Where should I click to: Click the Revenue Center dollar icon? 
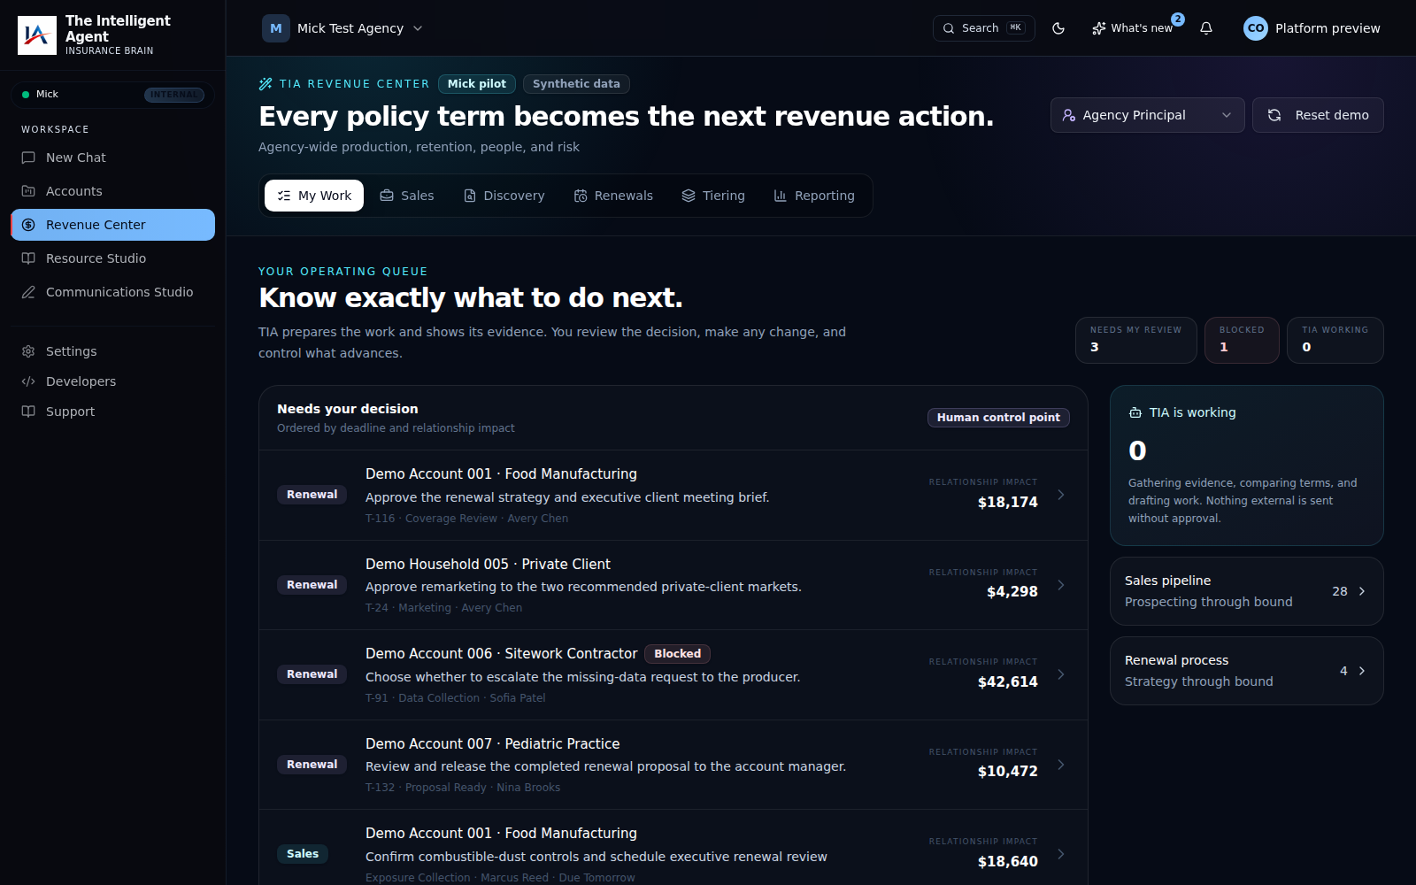pyautogui.click(x=28, y=225)
